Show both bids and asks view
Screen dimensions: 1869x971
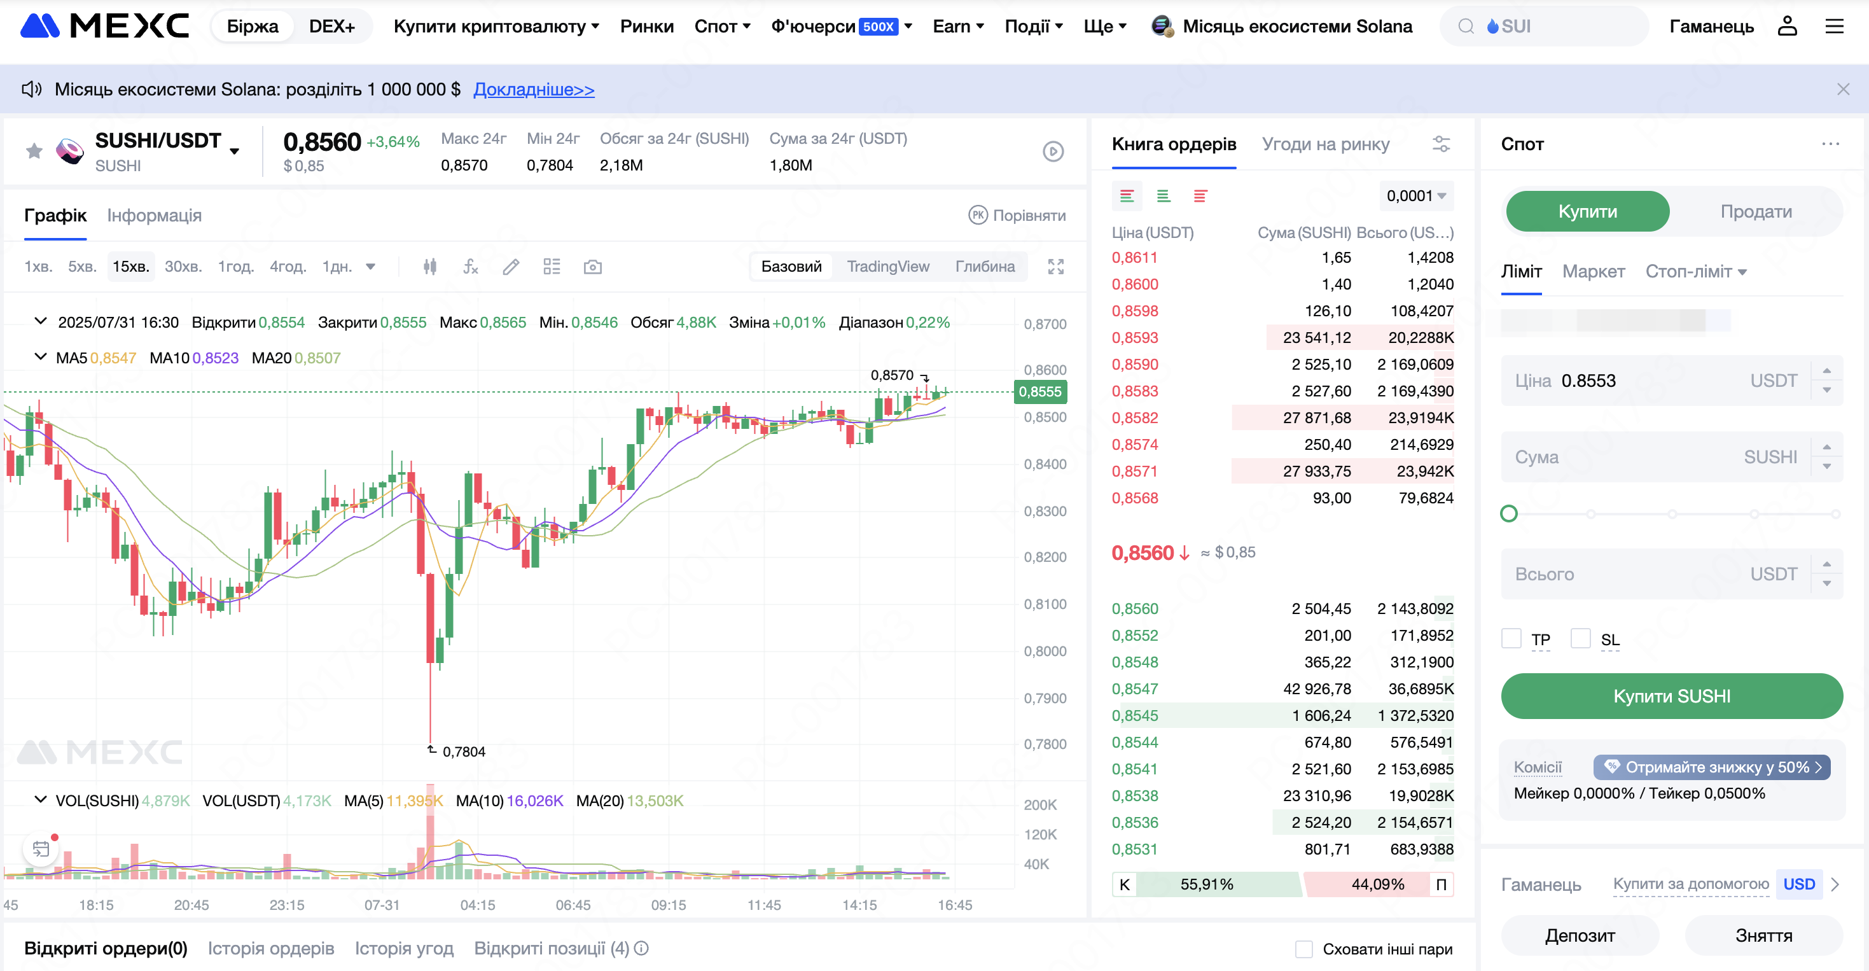click(1127, 196)
